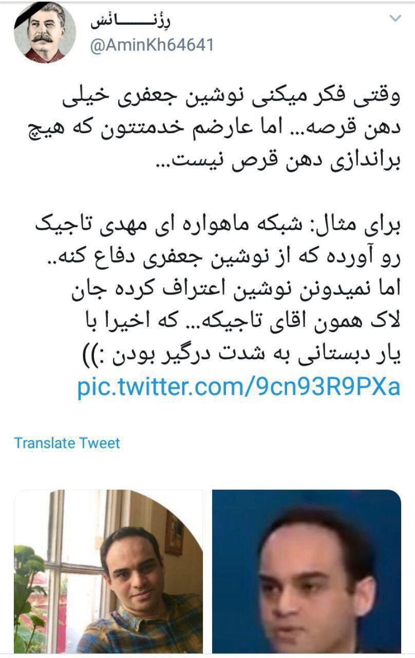415x658 pixels.
Task: Open the @AminKh64641 handle
Action: [x=152, y=45]
